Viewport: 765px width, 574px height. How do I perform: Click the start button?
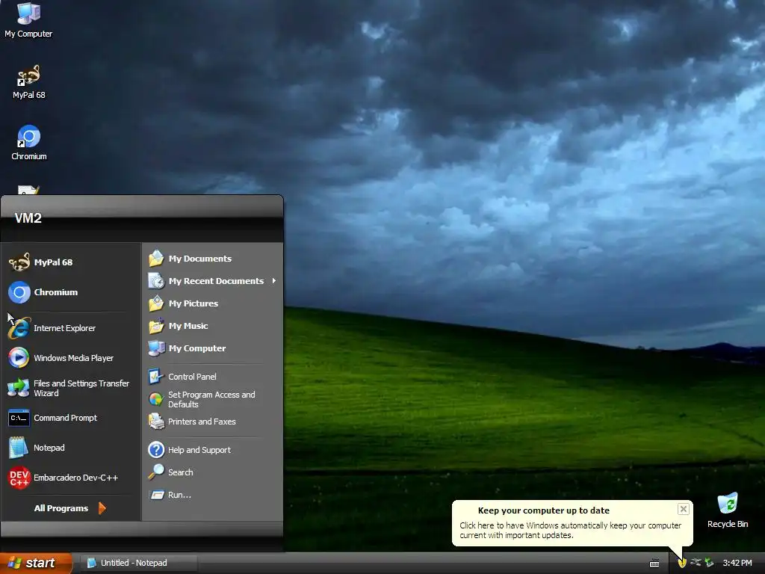36,563
